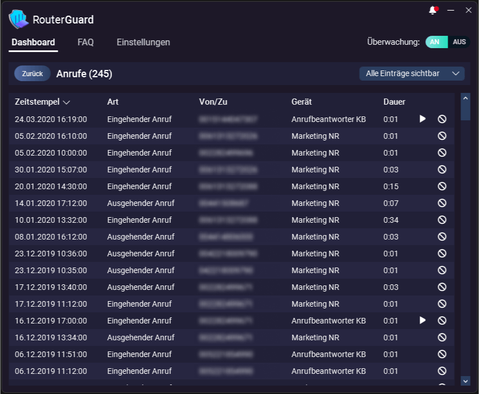Open the notification bell
The width and height of the screenshot is (479, 394).
click(x=433, y=10)
